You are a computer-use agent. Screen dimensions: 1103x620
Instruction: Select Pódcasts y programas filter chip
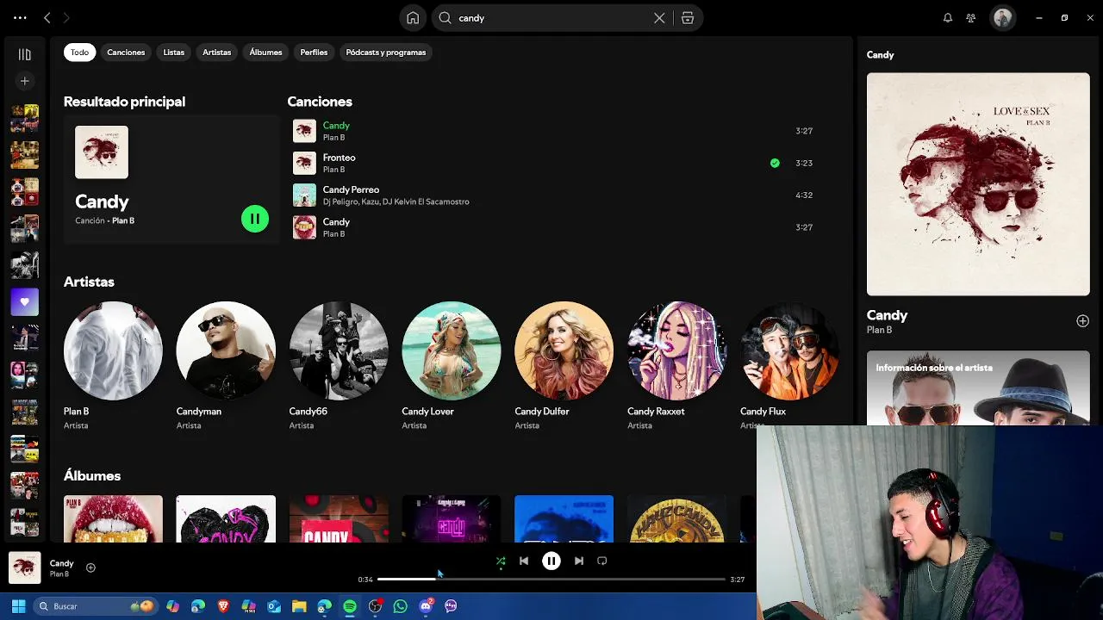(x=386, y=53)
